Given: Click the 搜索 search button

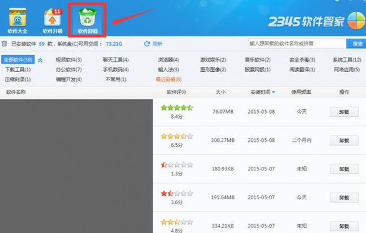Looking at the screenshot, I should tap(357, 44).
